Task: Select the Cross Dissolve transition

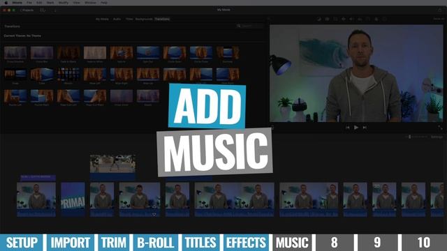Action: click(15, 53)
